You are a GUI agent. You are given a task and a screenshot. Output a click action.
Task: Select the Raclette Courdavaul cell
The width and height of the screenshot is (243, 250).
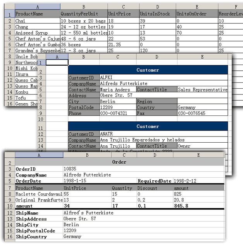coord(39,194)
